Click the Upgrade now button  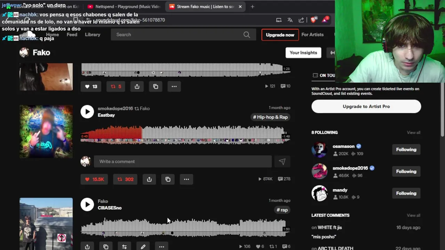pos(280,35)
